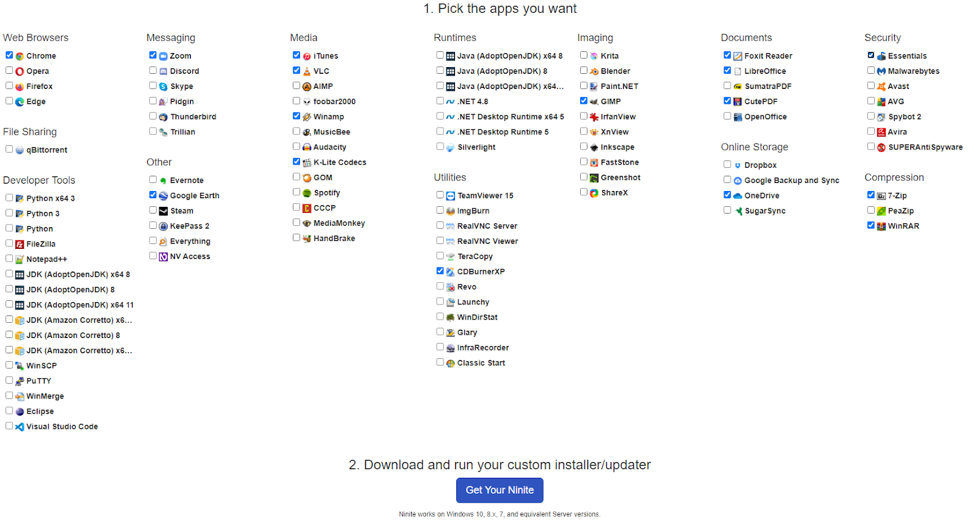Click the Edge icon

click(x=20, y=102)
